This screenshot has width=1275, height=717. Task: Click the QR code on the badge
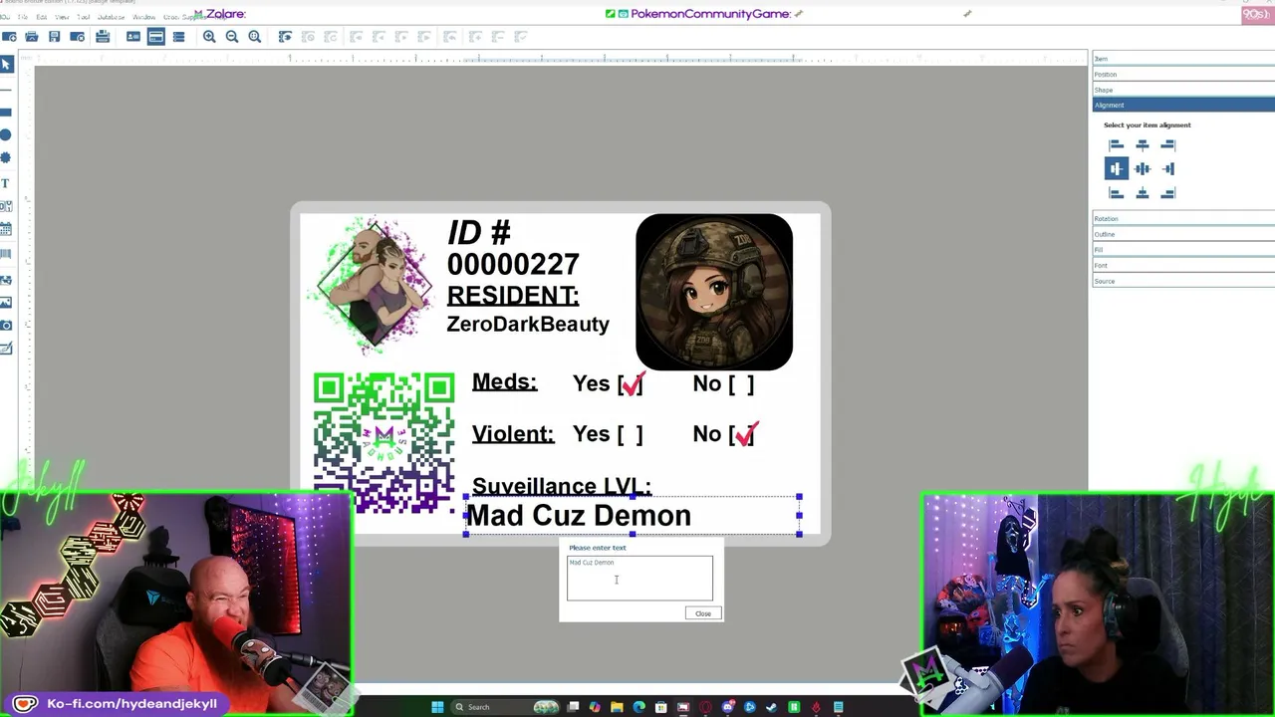tap(384, 444)
